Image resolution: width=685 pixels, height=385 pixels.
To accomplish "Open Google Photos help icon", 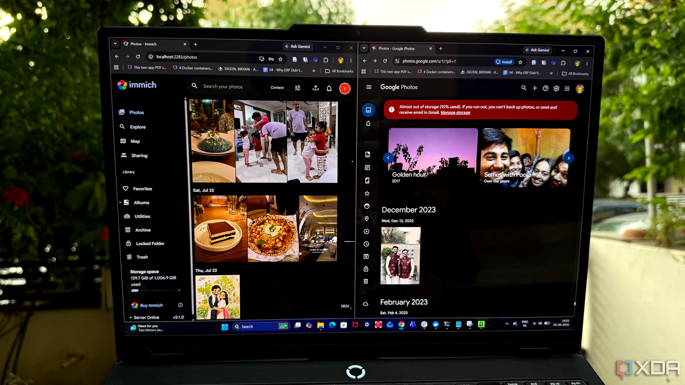I will coord(545,88).
